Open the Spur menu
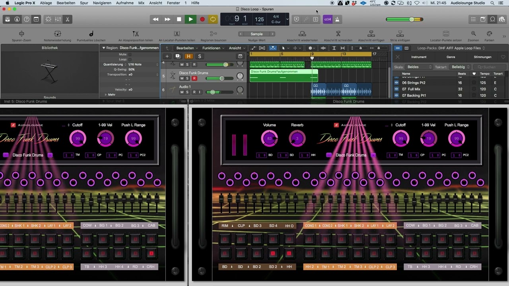 pos(84,3)
